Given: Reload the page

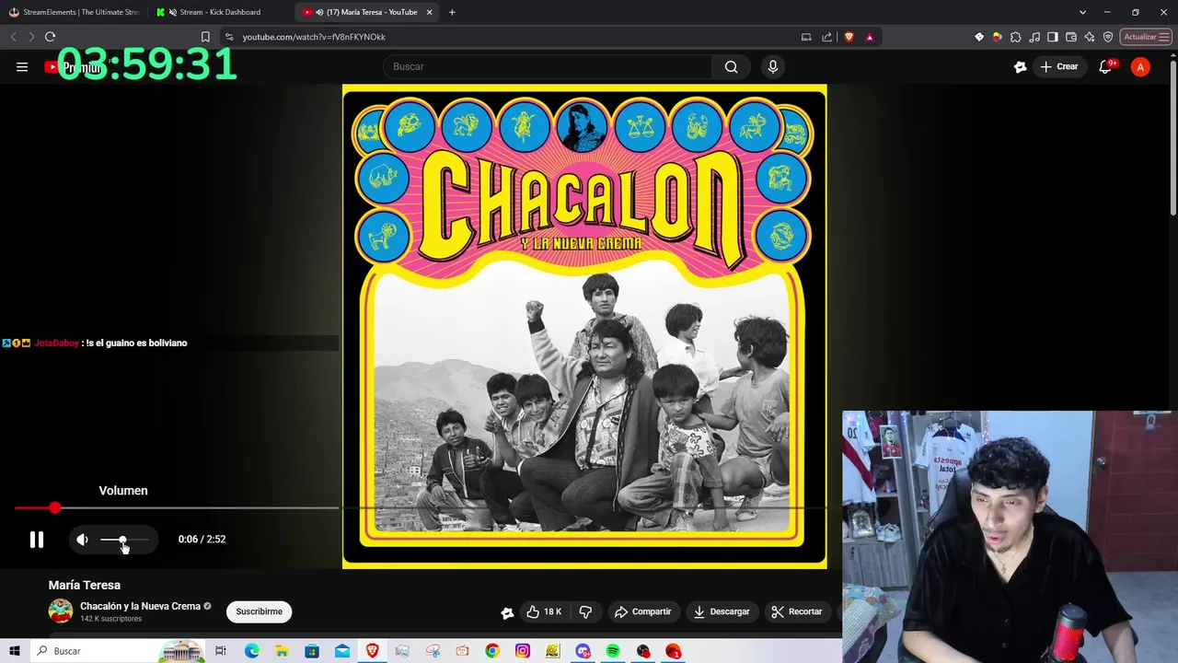Looking at the screenshot, I should (x=50, y=37).
